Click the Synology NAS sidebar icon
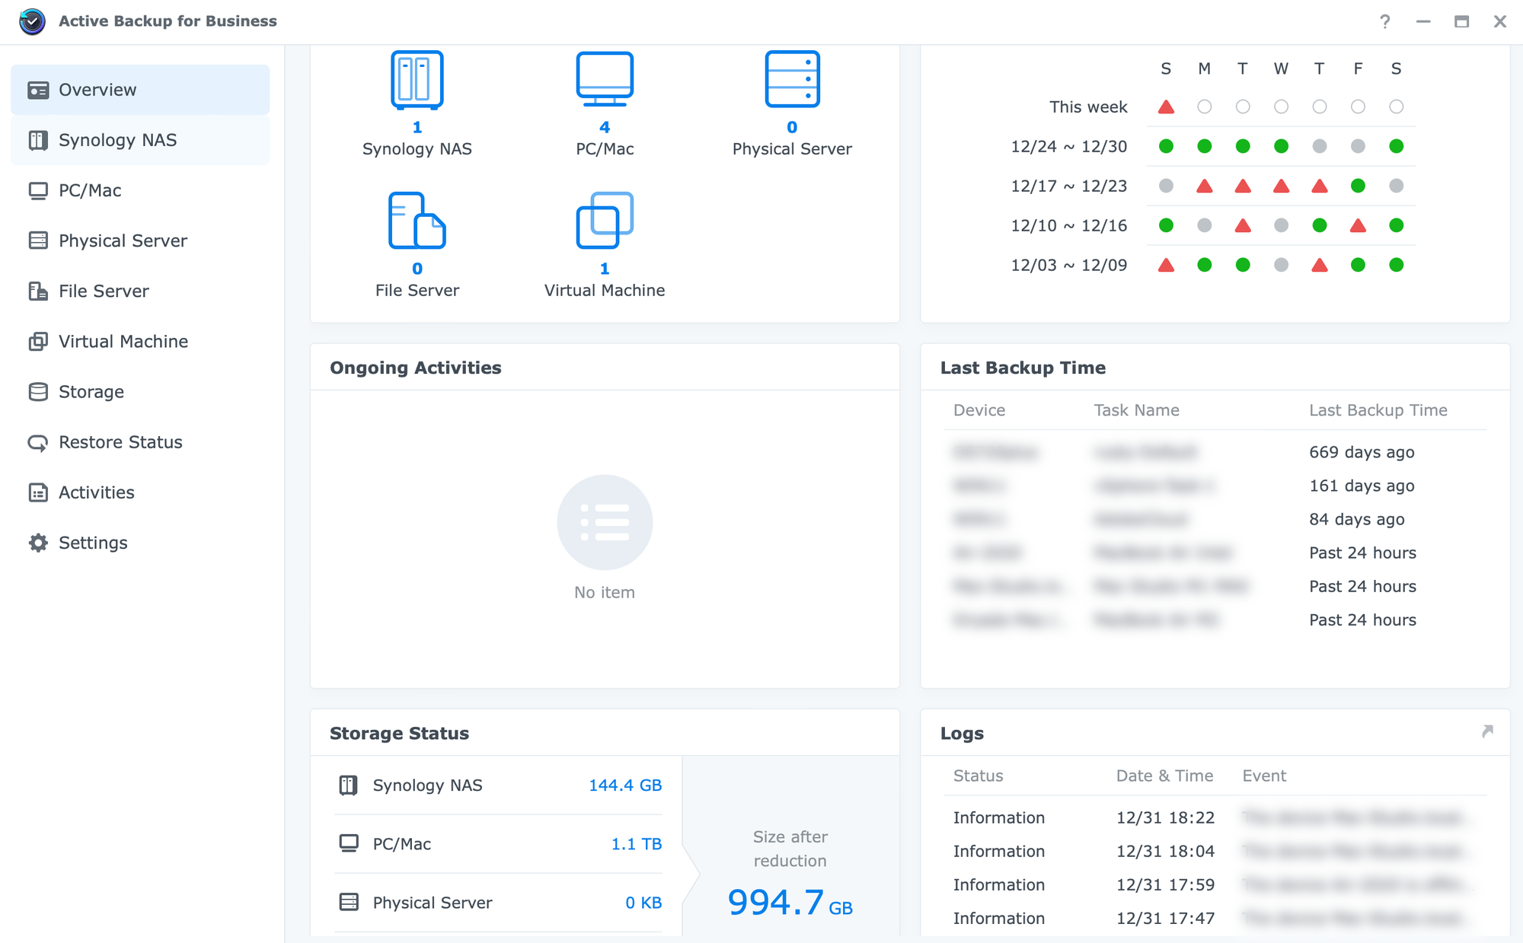 point(38,139)
